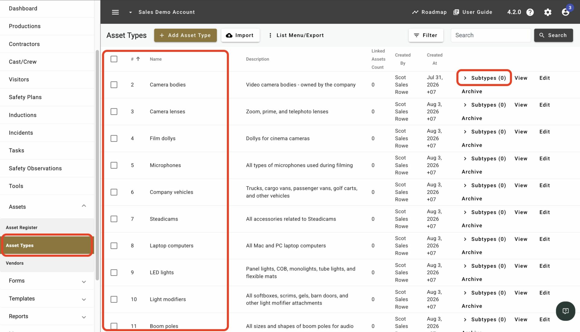Check the LED lights row checkbox

point(114,273)
